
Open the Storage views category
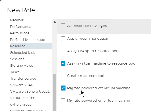coord(22,66)
